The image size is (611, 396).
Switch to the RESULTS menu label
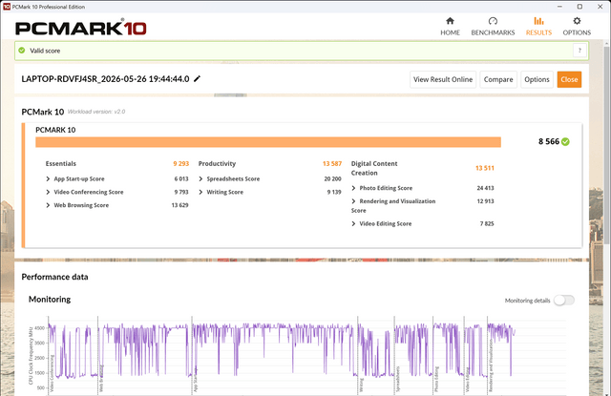(538, 32)
